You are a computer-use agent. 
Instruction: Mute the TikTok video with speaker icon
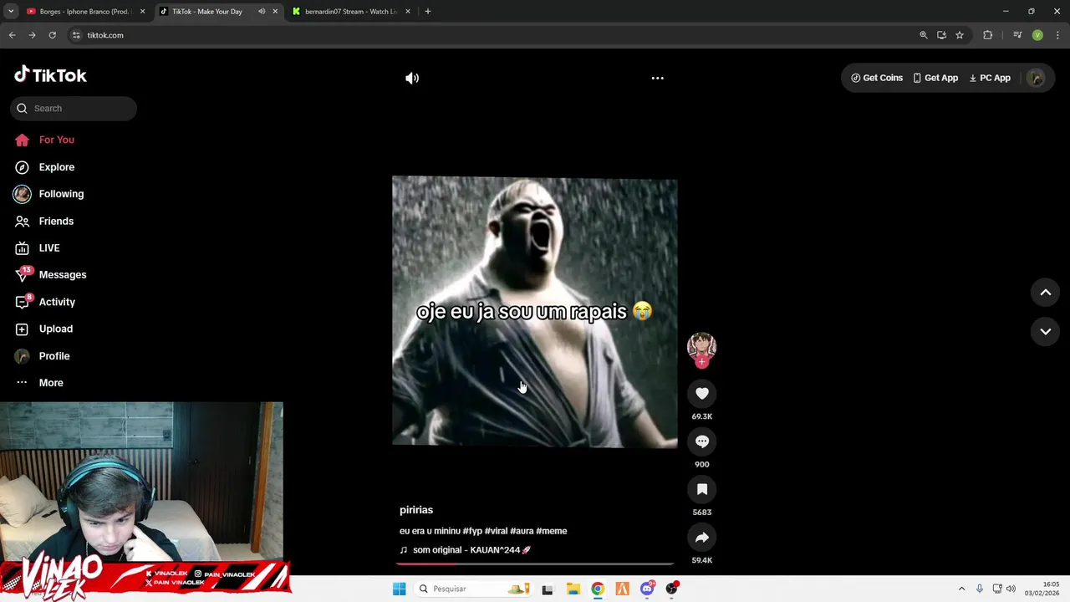(x=412, y=78)
